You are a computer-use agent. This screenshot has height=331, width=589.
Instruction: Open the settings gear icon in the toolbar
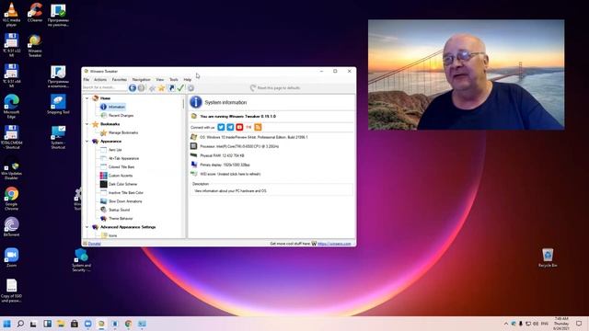coord(191,88)
